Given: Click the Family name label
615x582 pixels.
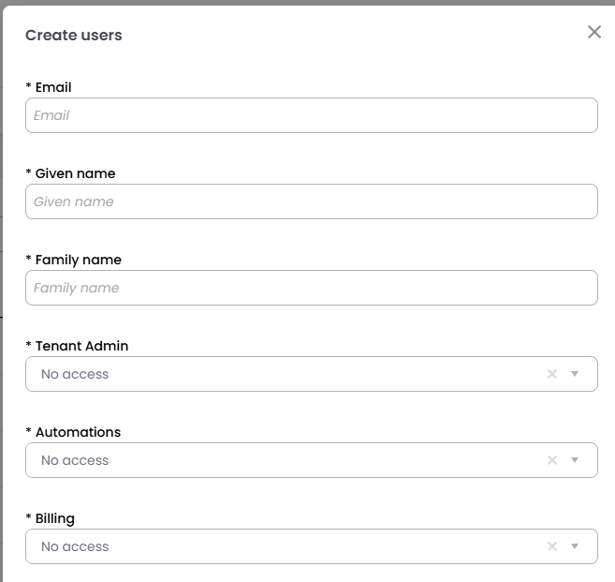Looking at the screenshot, I should pyautogui.click(x=78, y=260).
